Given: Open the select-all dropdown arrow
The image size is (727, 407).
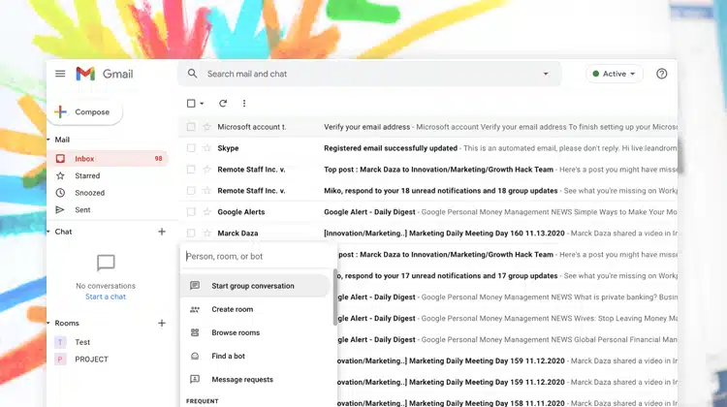Looking at the screenshot, I should tap(202, 104).
